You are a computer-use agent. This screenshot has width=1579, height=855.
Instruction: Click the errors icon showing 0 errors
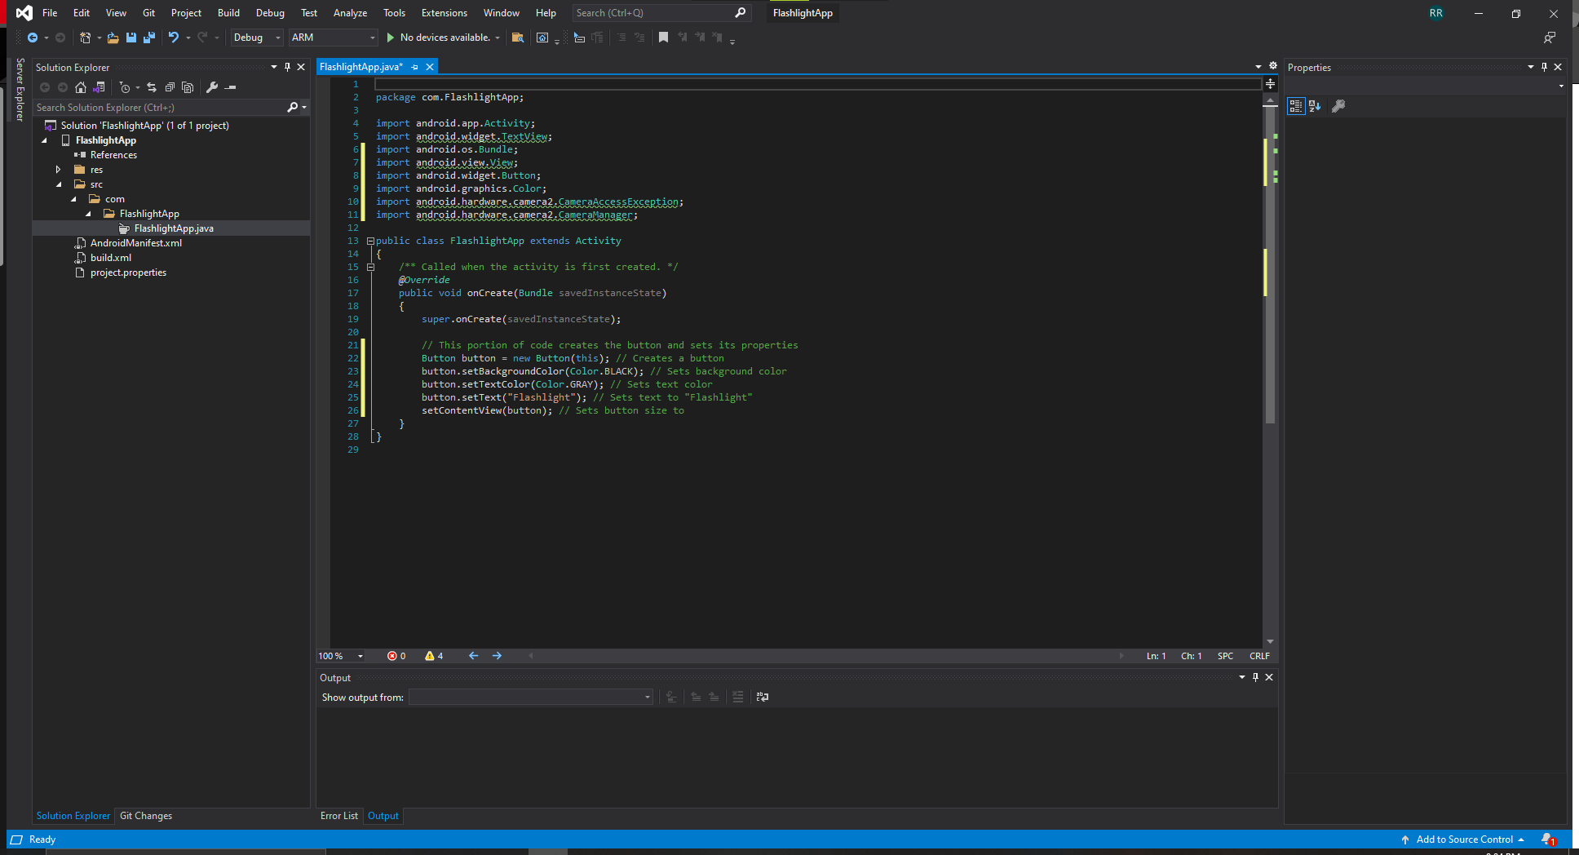point(396,655)
